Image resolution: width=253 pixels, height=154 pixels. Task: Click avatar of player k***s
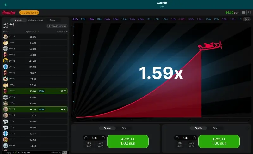click(x=6, y=55)
